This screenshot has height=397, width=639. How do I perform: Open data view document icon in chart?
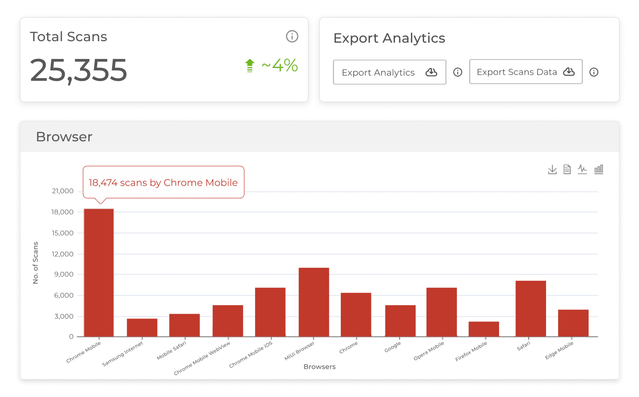click(567, 170)
